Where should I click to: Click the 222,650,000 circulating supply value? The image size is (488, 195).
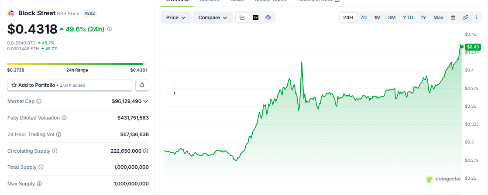pyautogui.click(x=126, y=151)
